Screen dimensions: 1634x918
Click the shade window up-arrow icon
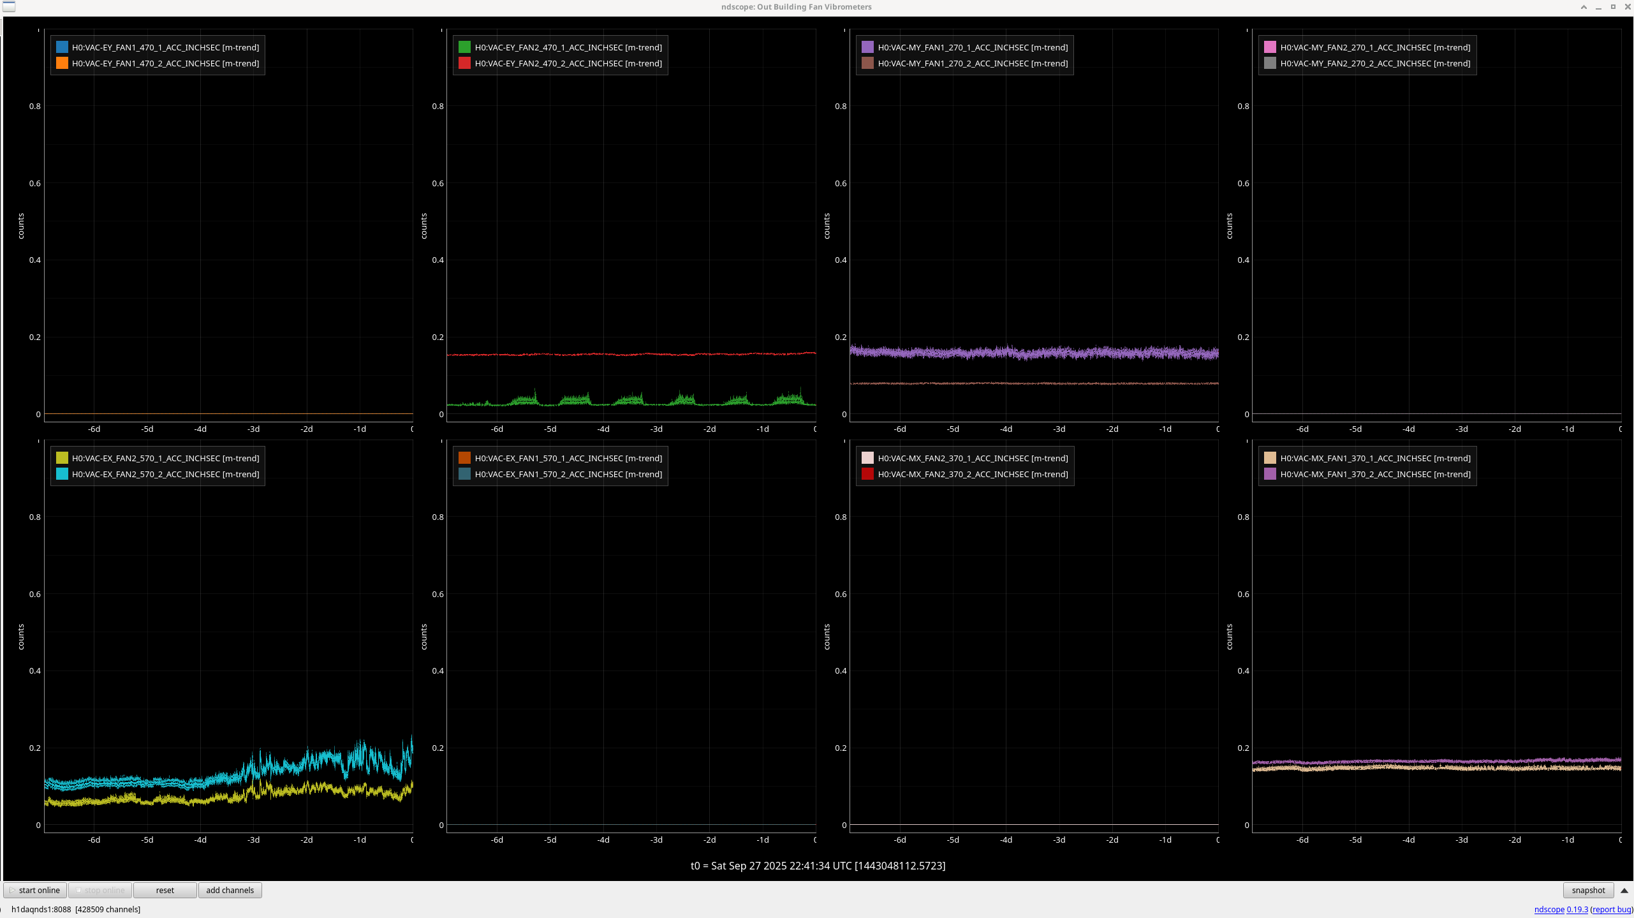pyautogui.click(x=1584, y=7)
